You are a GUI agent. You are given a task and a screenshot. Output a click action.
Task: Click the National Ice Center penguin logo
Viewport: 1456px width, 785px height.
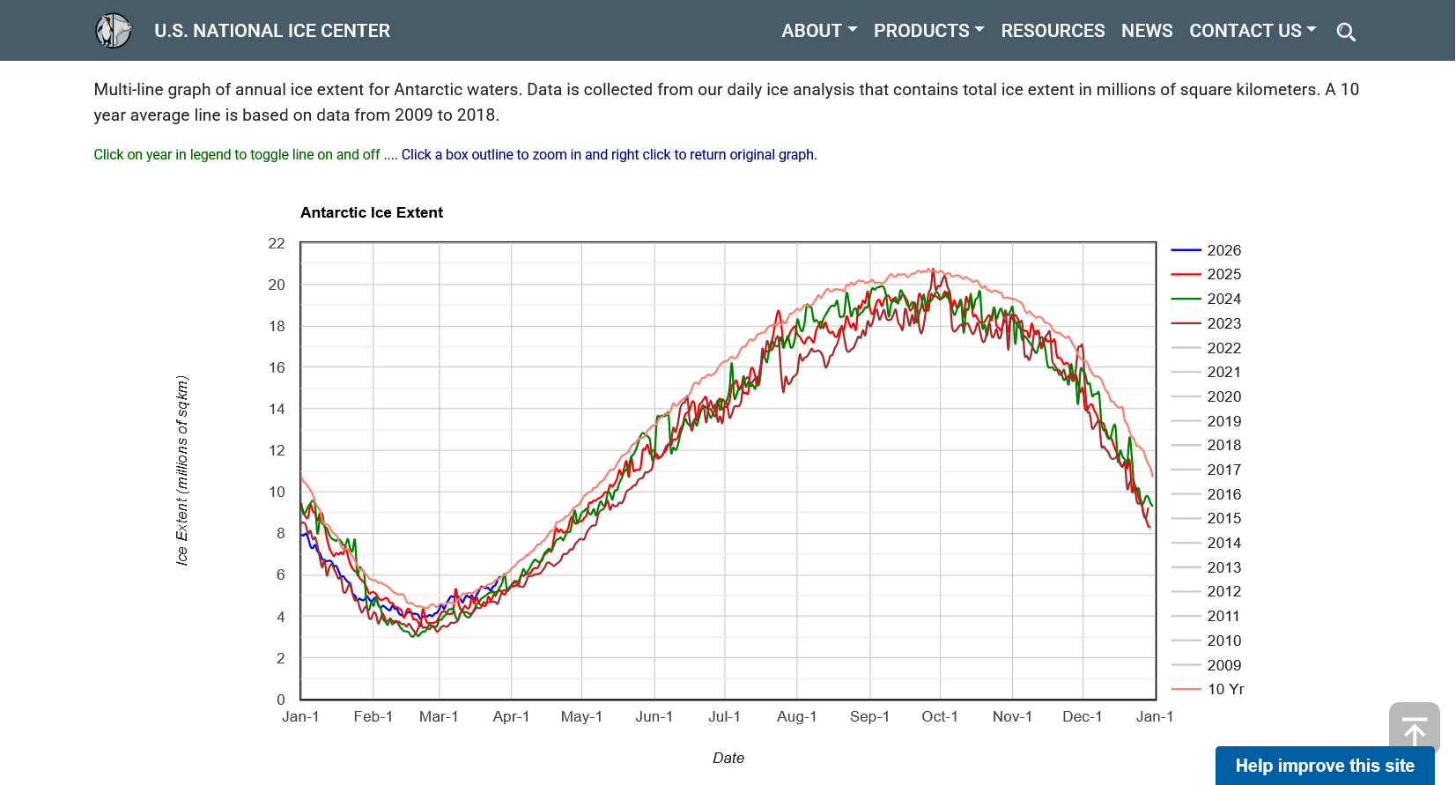click(x=114, y=31)
